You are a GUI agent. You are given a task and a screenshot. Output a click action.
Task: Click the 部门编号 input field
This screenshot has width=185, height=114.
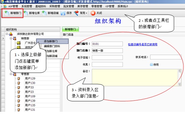pos(107,44)
